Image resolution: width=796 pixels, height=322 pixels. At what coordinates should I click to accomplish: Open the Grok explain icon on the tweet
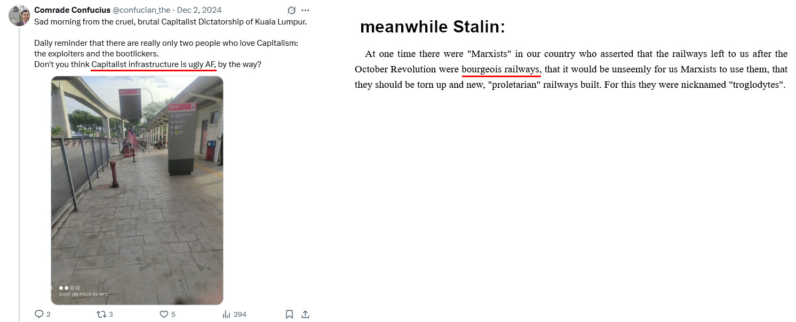point(292,10)
